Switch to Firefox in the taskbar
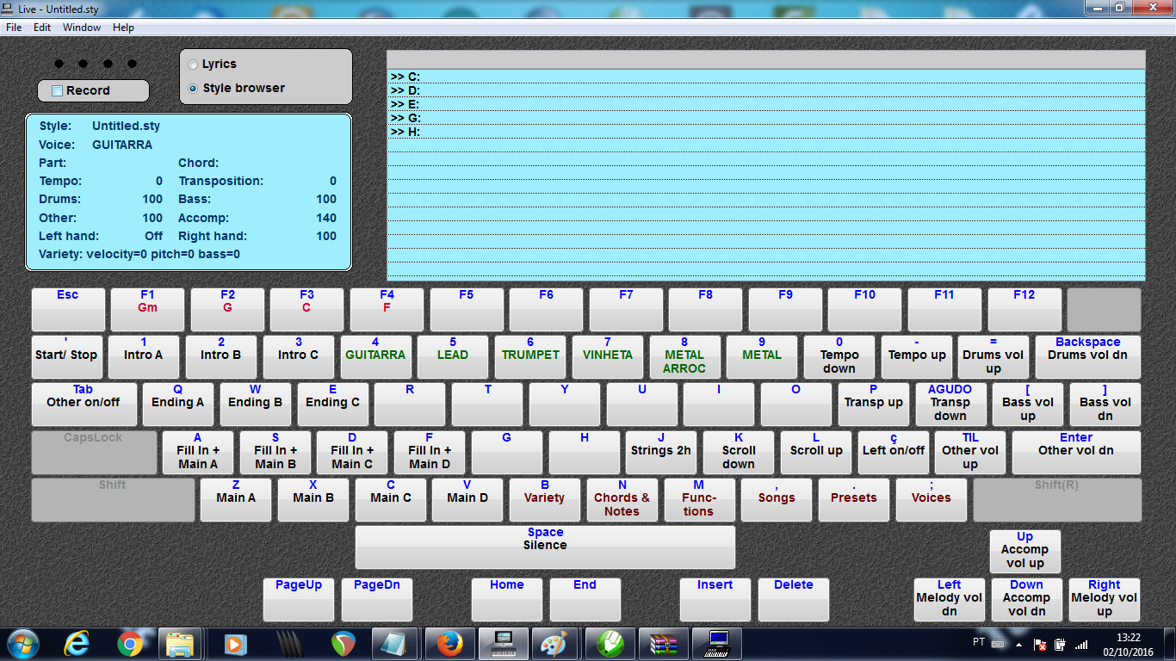 [x=449, y=644]
